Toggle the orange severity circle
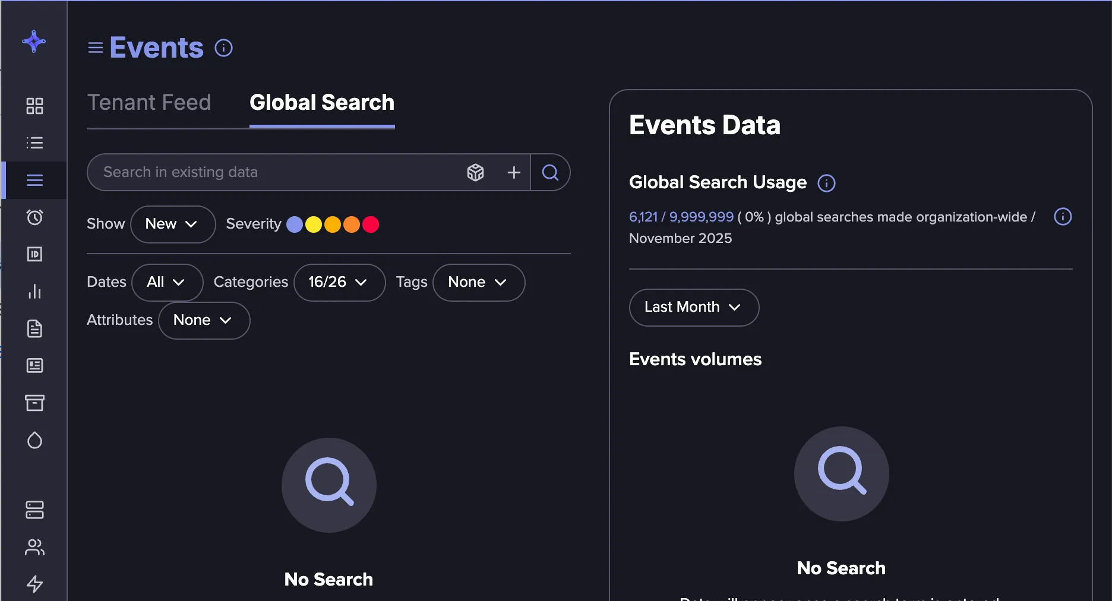Viewport: 1112px width, 601px height. tap(352, 224)
